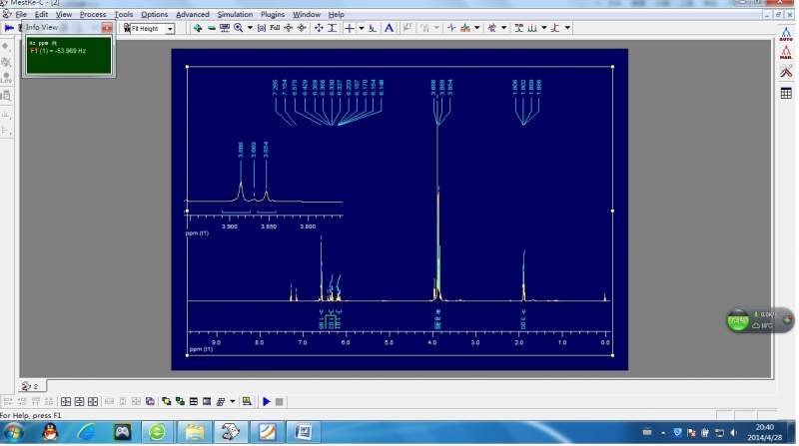The image size is (799, 446).
Task: Expand the stacked view options arrow
Action: tap(233, 402)
